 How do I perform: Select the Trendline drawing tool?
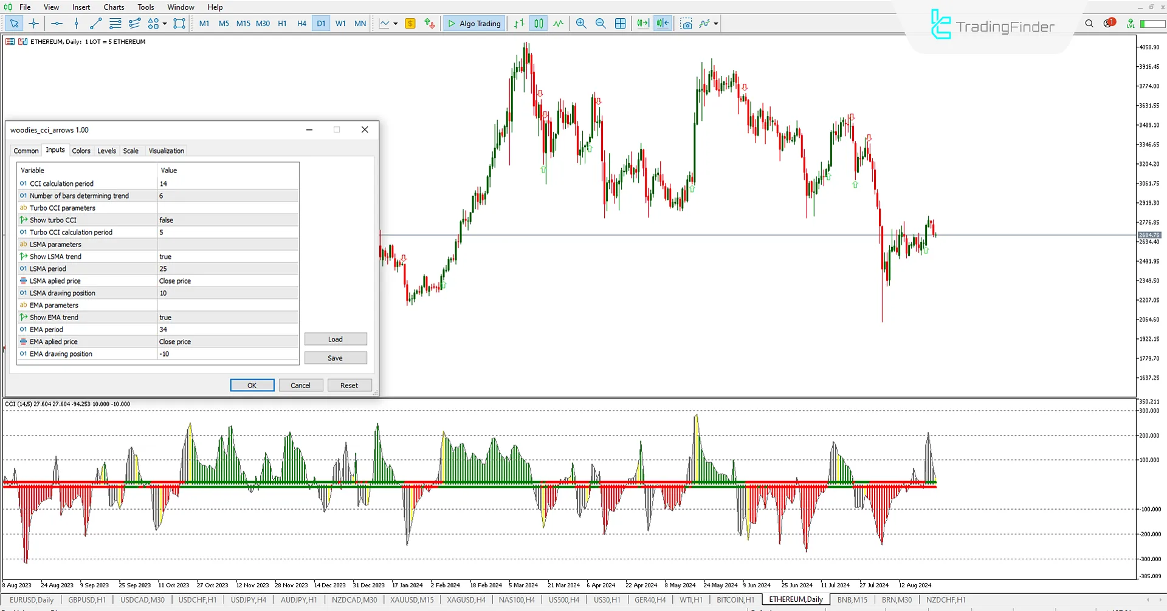point(95,23)
